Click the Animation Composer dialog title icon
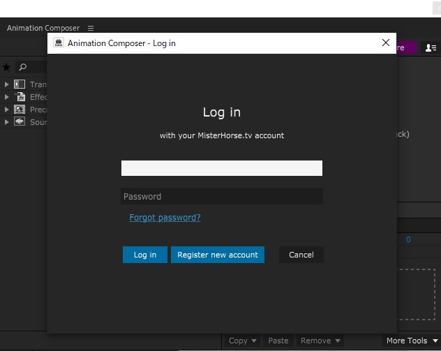 [59, 43]
